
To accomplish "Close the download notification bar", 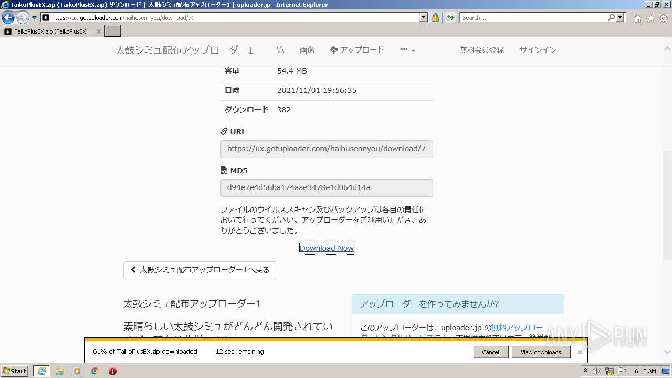I will click(580, 352).
